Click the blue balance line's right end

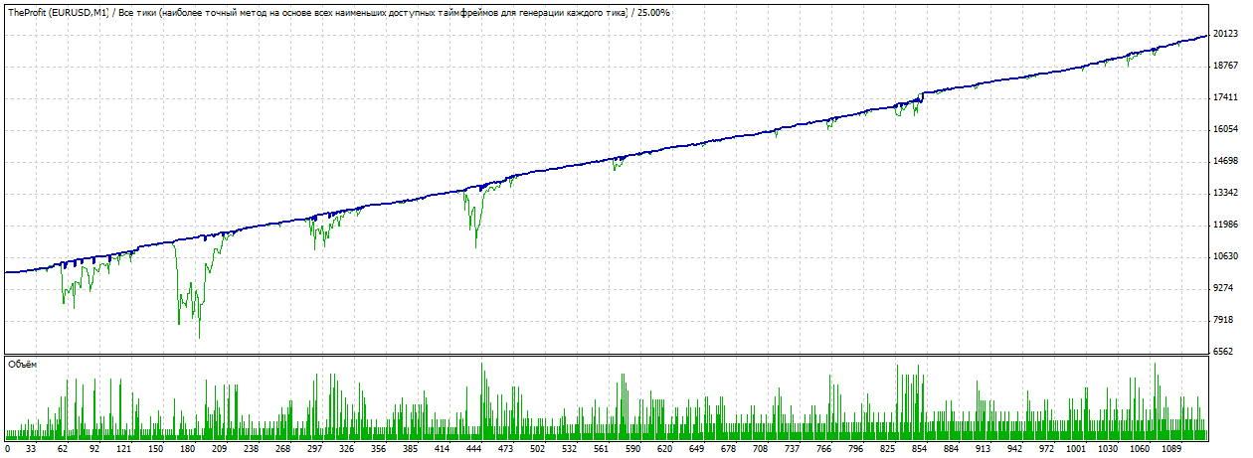[1207, 35]
